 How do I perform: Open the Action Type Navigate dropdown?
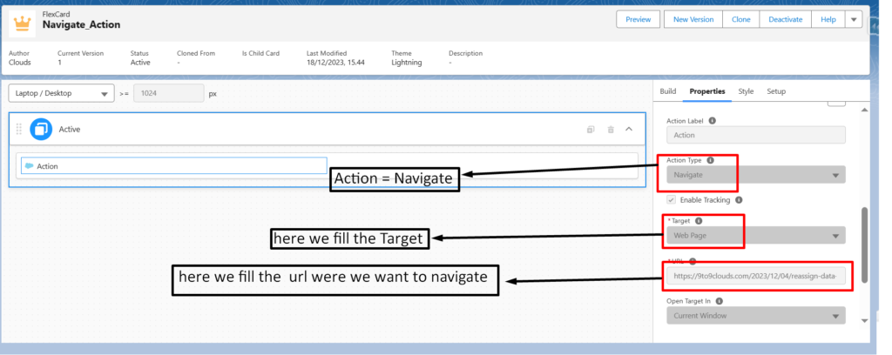[x=756, y=175]
